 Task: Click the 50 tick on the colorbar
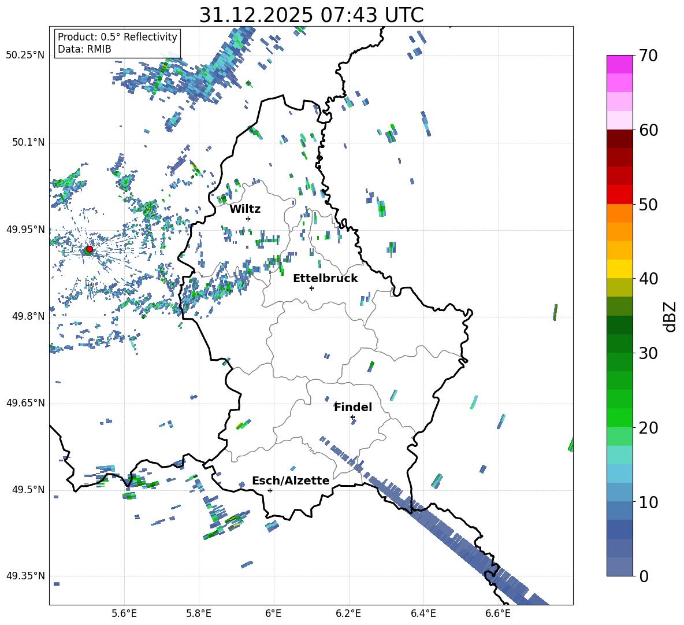pos(648,204)
